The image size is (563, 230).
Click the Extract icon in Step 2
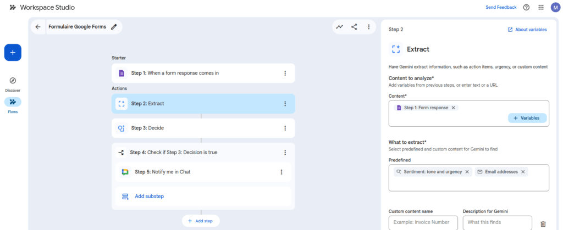[122, 104]
